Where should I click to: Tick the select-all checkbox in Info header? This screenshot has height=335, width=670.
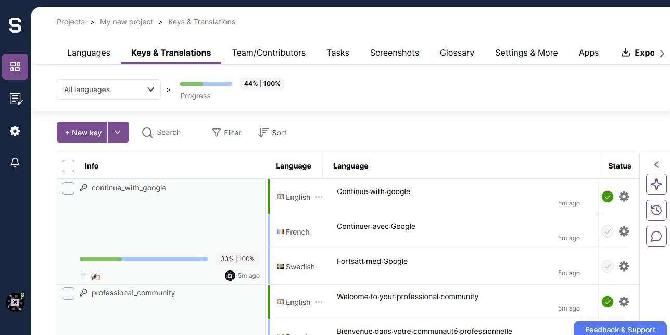coord(68,166)
